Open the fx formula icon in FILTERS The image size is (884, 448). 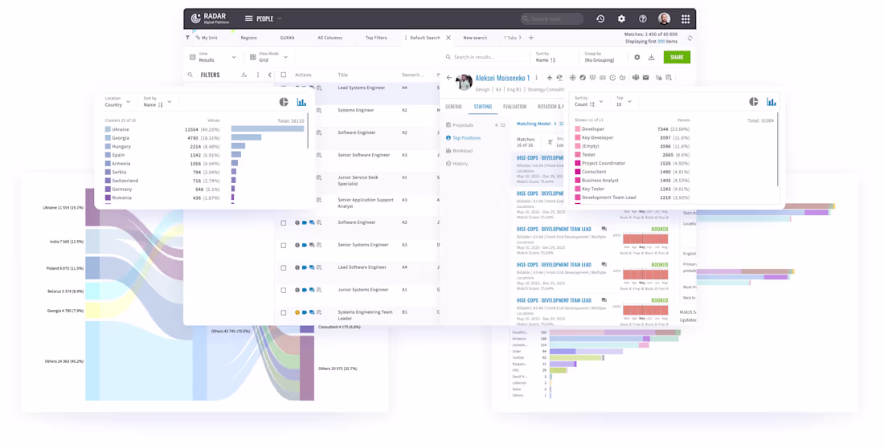[x=244, y=75]
